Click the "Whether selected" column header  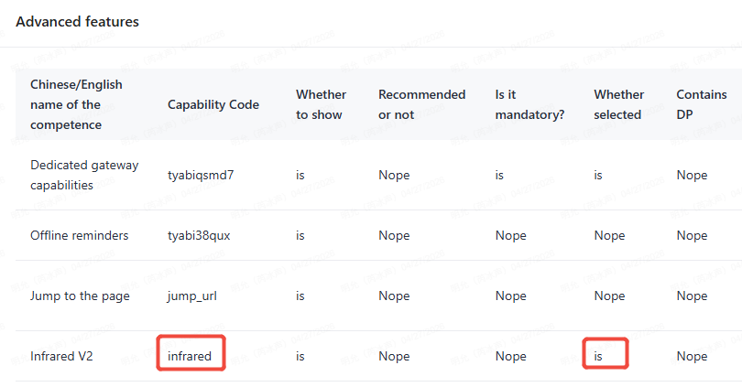(x=618, y=104)
